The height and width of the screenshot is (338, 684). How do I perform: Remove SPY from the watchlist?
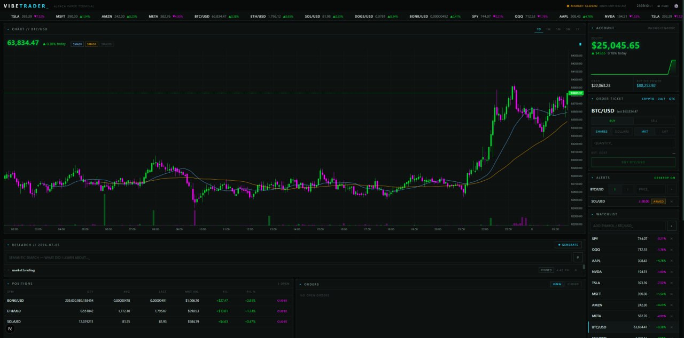pos(672,239)
